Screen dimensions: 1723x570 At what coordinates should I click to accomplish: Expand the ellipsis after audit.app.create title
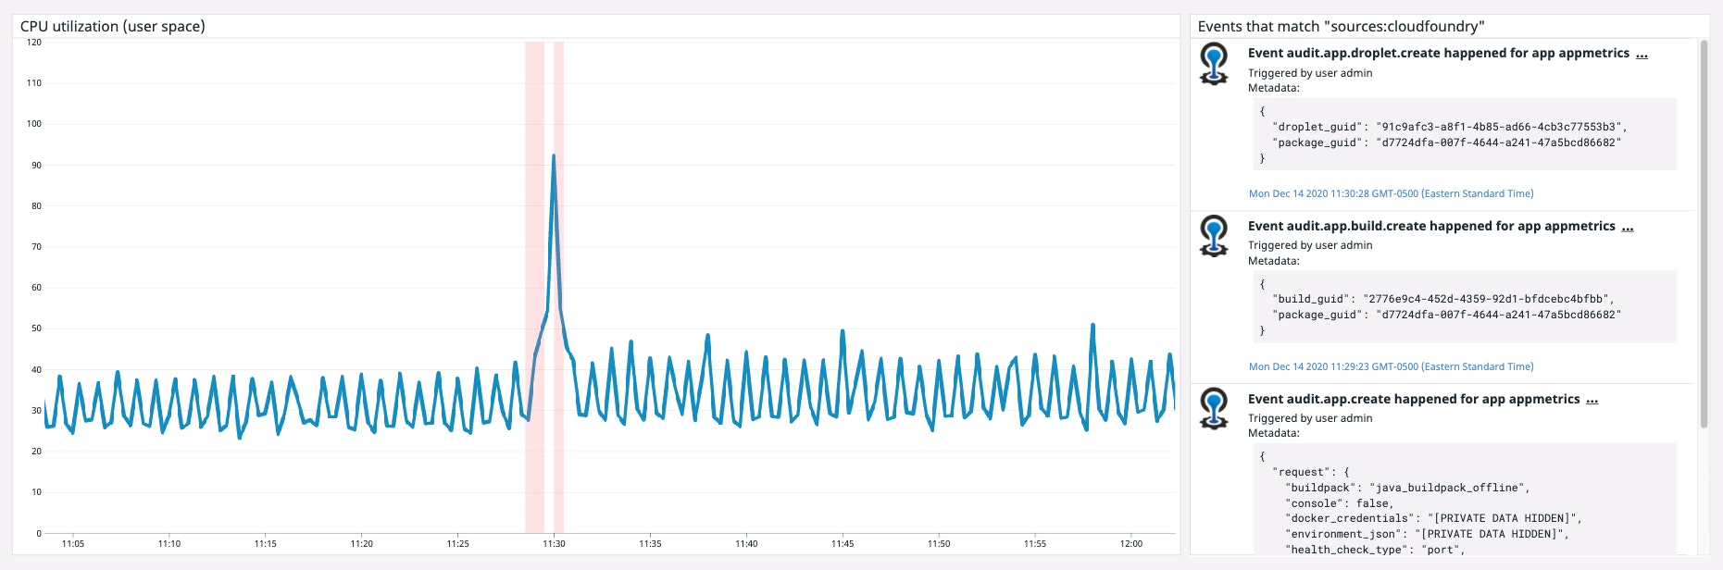pos(1592,400)
